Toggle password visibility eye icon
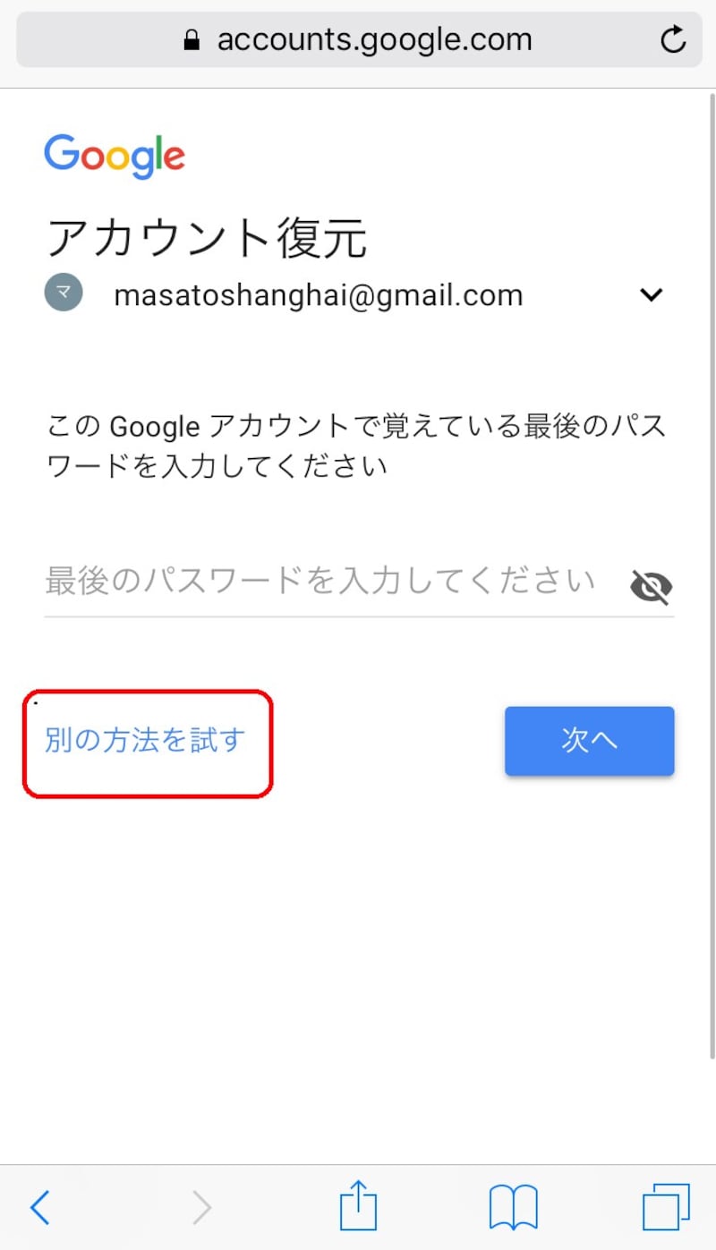 pyautogui.click(x=651, y=586)
